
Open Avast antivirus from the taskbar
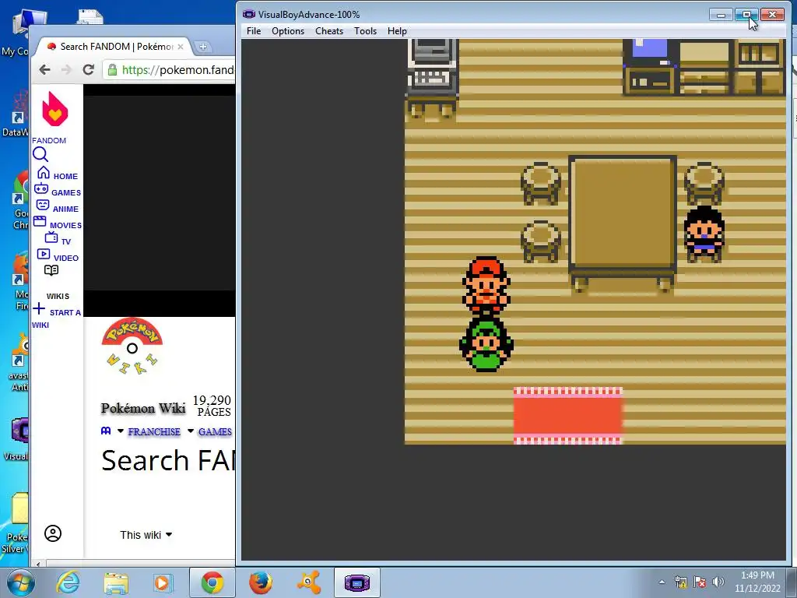308,582
